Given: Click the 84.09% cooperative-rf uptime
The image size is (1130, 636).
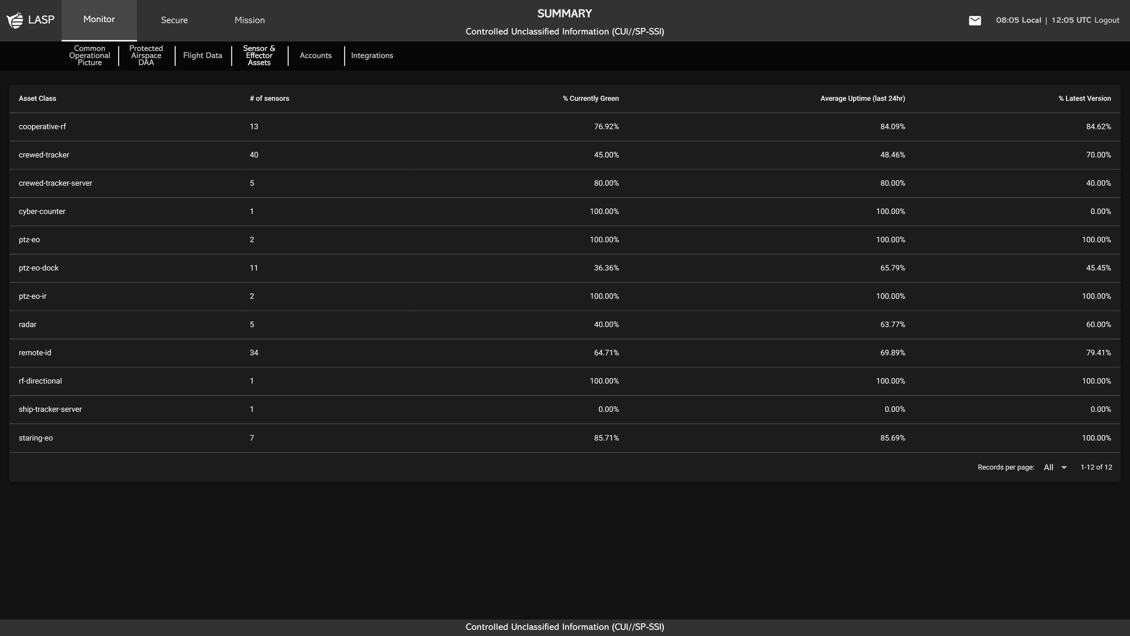Looking at the screenshot, I should [893, 127].
